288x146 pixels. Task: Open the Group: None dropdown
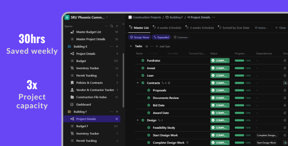pyautogui.click(x=139, y=37)
